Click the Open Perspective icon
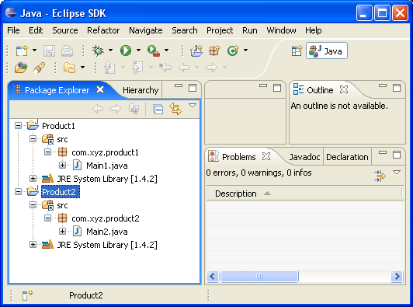This screenshot has height=307, width=413. click(x=297, y=51)
